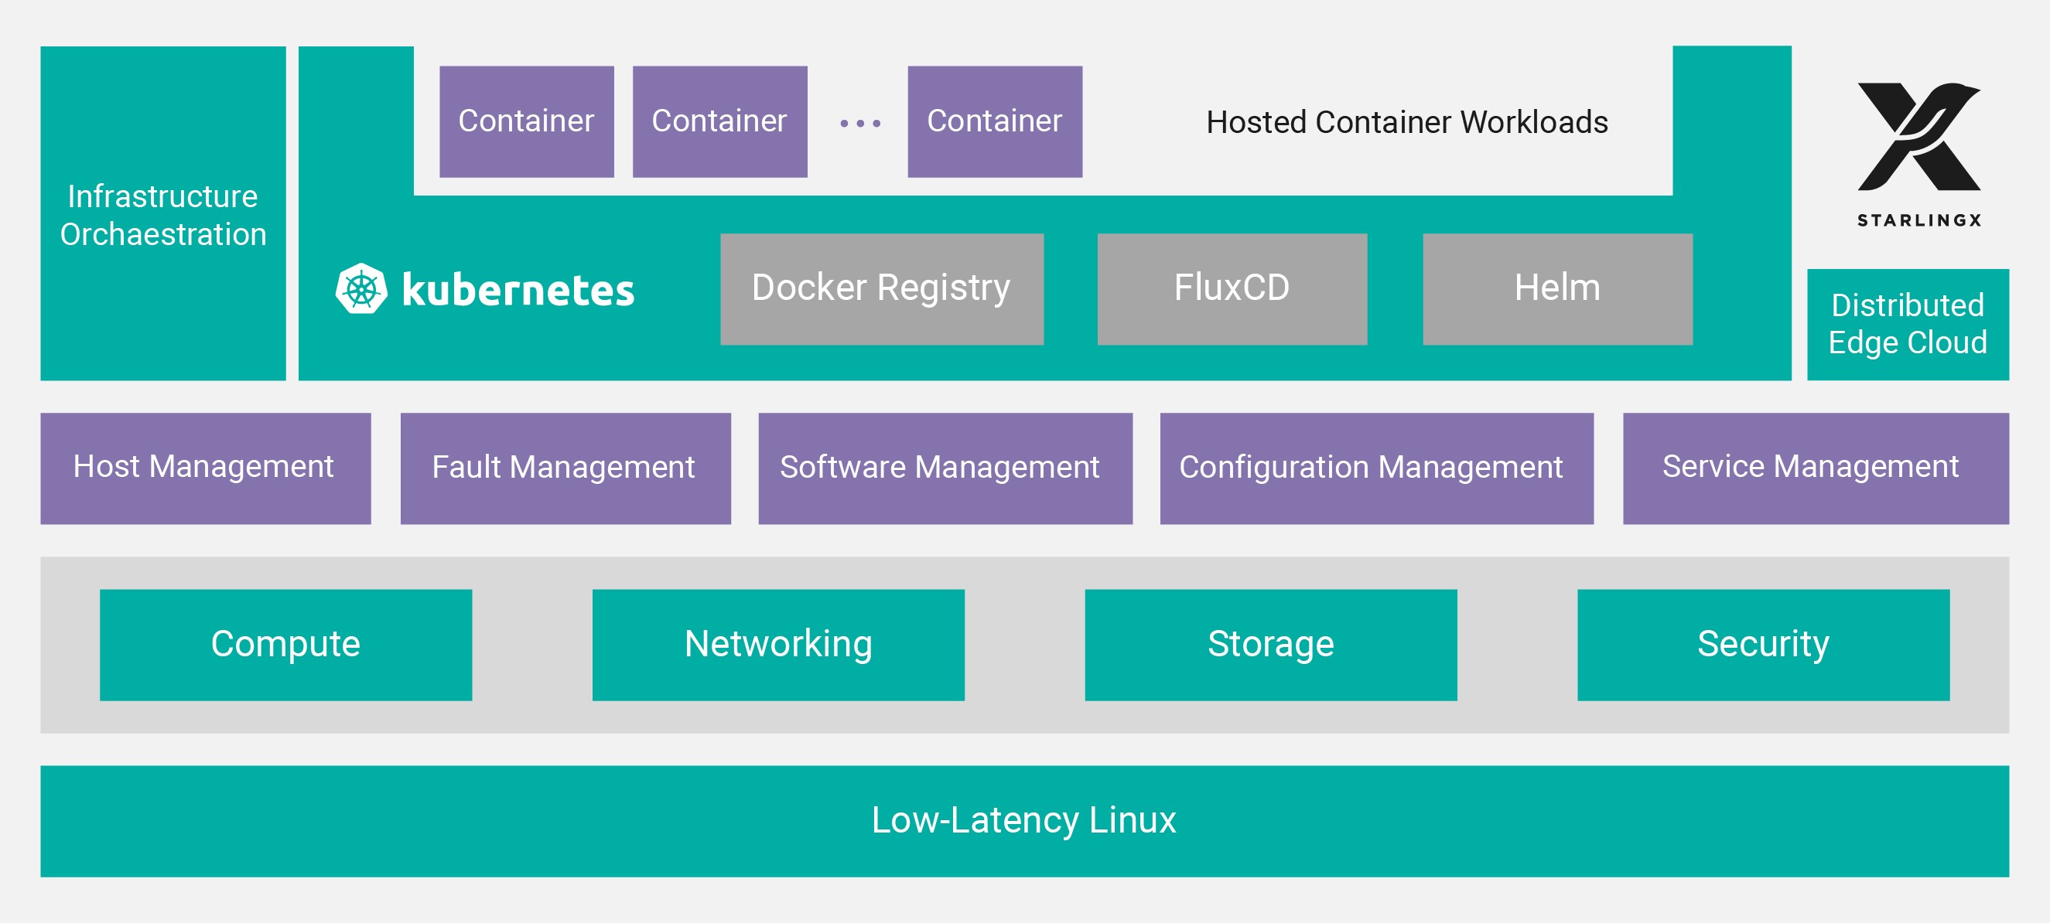Click the Low-Latency Linux bar

point(1024,820)
